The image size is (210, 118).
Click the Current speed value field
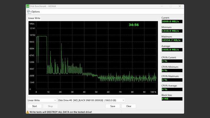click(172, 21)
